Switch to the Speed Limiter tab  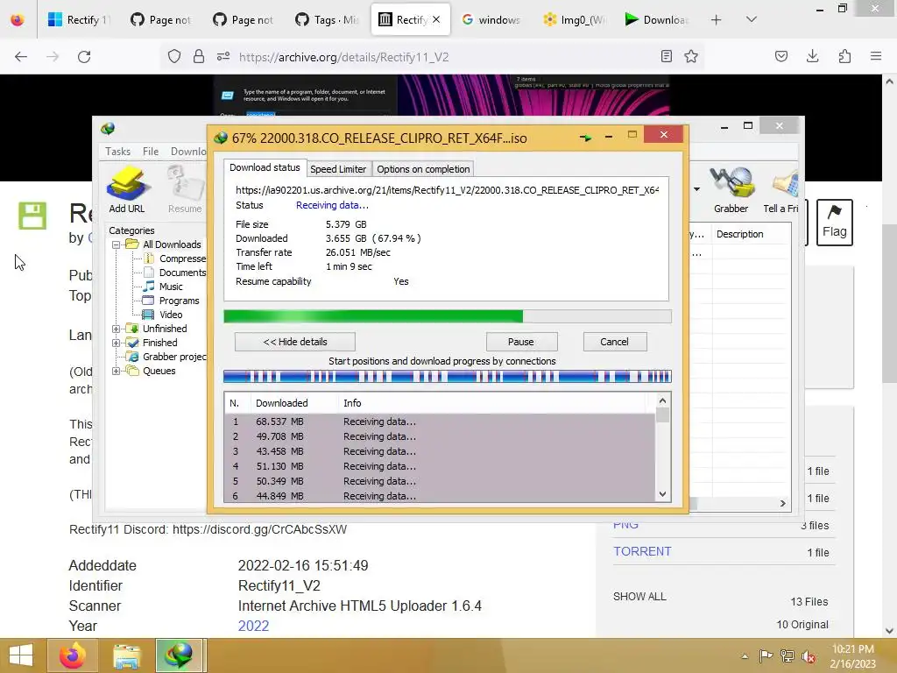(338, 169)
